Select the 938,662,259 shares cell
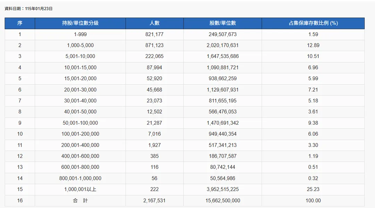This screenshot has height=208, width=375. [x=223, y=79]
